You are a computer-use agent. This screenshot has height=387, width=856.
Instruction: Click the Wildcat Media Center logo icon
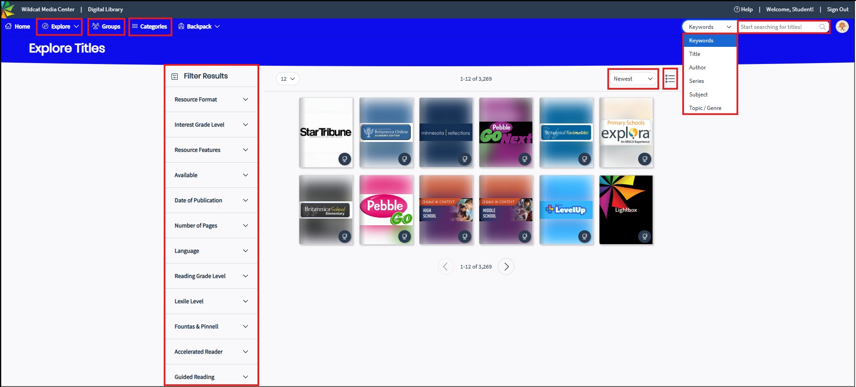coord(8,9)
